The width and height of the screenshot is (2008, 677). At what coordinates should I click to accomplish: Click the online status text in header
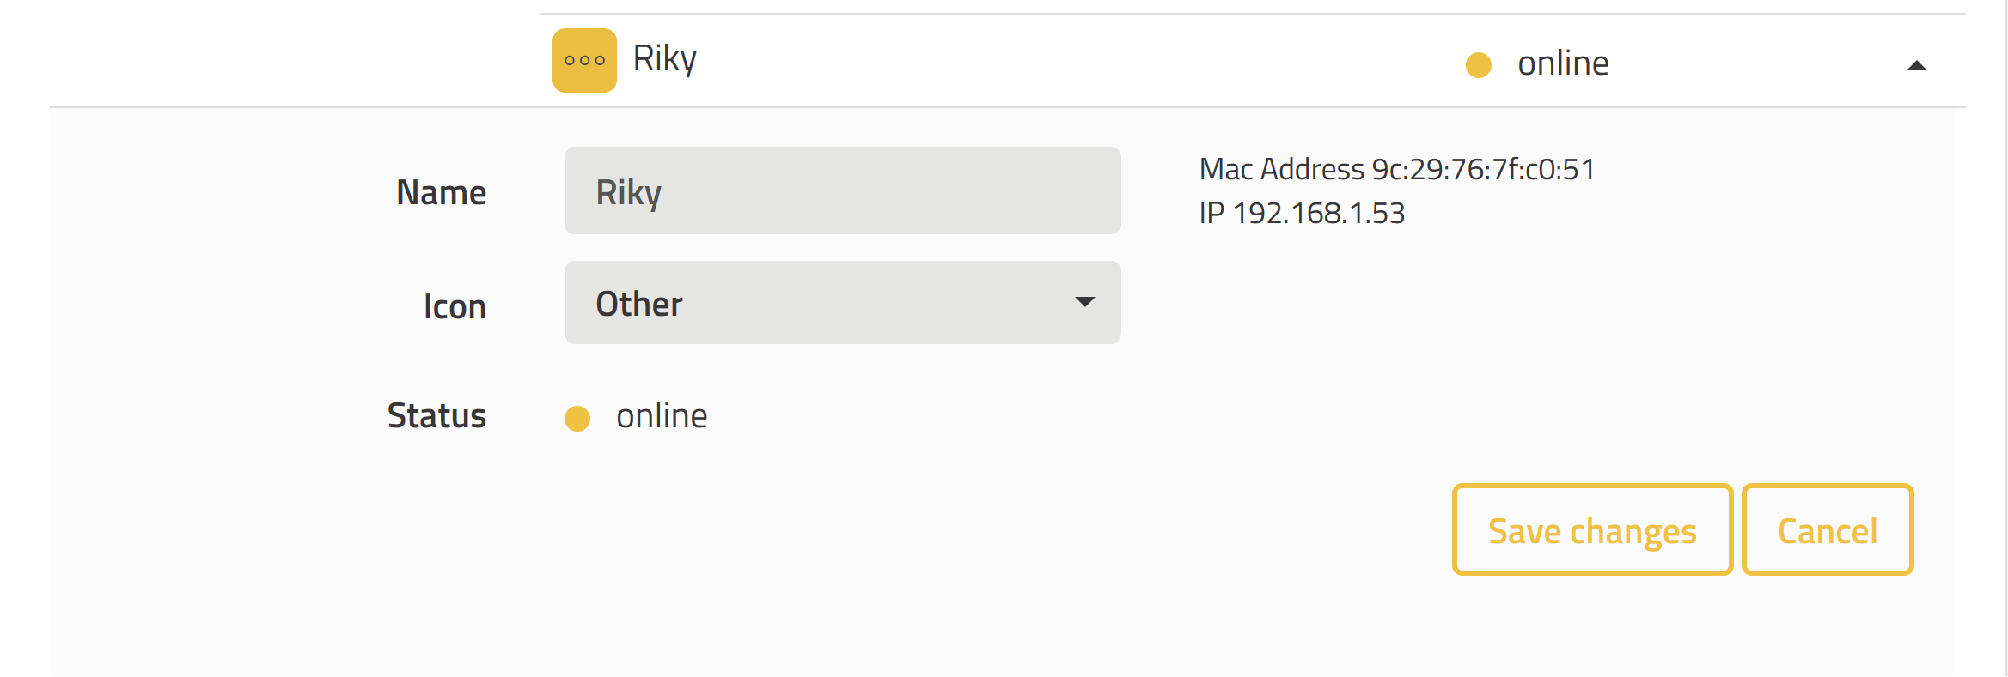click(x=1563, y=63)
